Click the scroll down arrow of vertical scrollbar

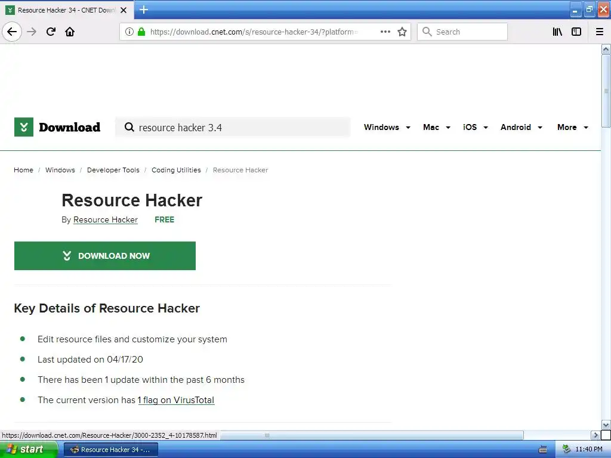point(606,425)
